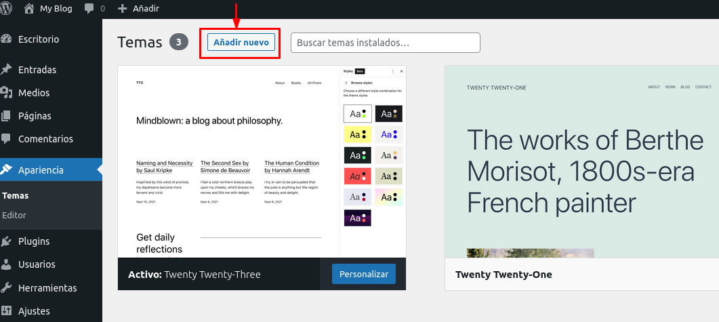Select Temas submenu item
Viewport: 719px width, 322px height.
15,195
